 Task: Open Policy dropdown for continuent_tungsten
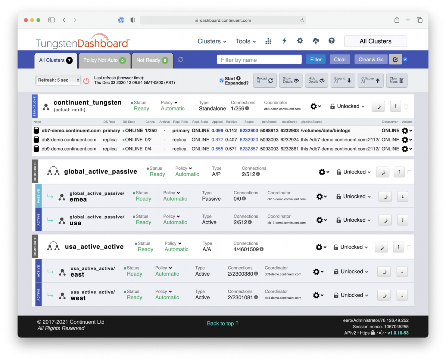[x=169, y=103]
